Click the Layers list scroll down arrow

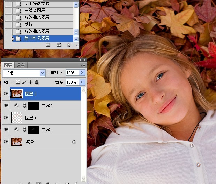[84, 178]
